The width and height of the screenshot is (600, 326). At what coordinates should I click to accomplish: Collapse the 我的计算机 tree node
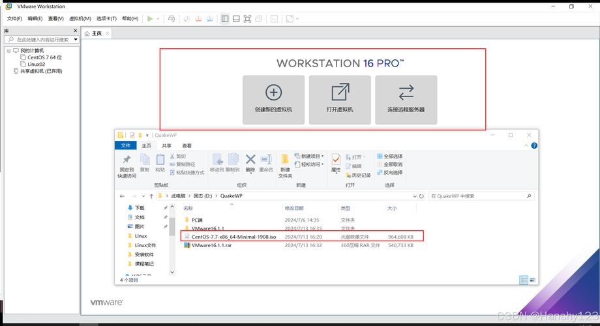click(8, 50)
